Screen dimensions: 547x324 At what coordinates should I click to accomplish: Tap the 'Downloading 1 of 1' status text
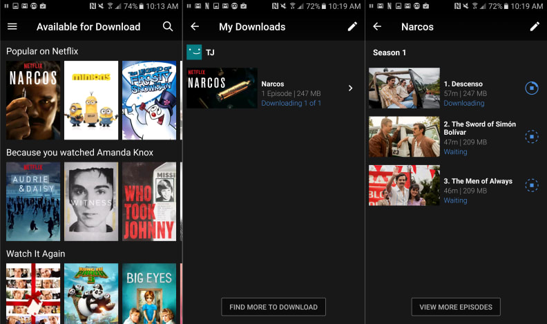tap(291, 103)
